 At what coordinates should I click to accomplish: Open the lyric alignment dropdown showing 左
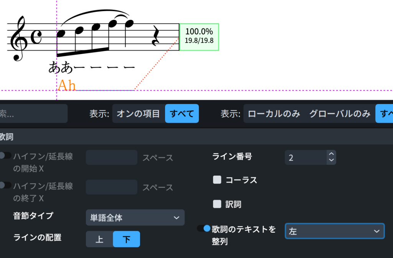click(334, 231)
